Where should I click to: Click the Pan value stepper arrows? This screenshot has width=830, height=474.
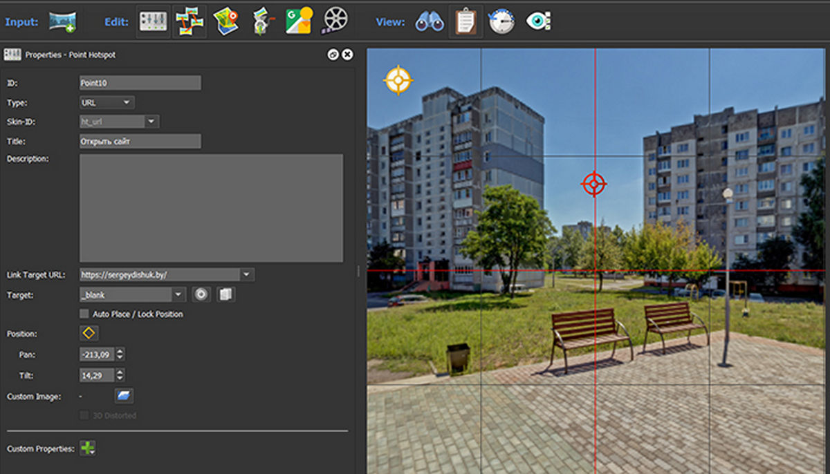click(x=120, y=354)
